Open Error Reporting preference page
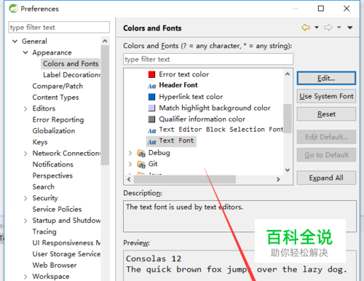 pyautogui.click(x=58, y=119)
